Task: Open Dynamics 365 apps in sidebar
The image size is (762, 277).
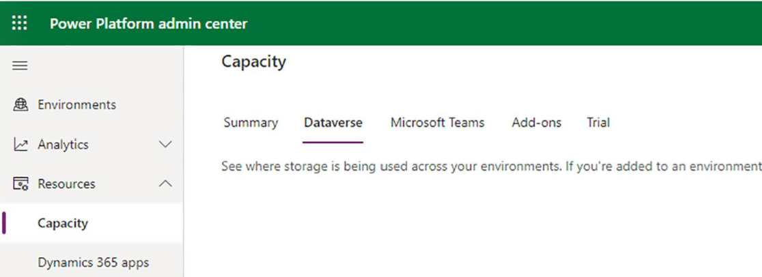Action: [x=92, y=263]
